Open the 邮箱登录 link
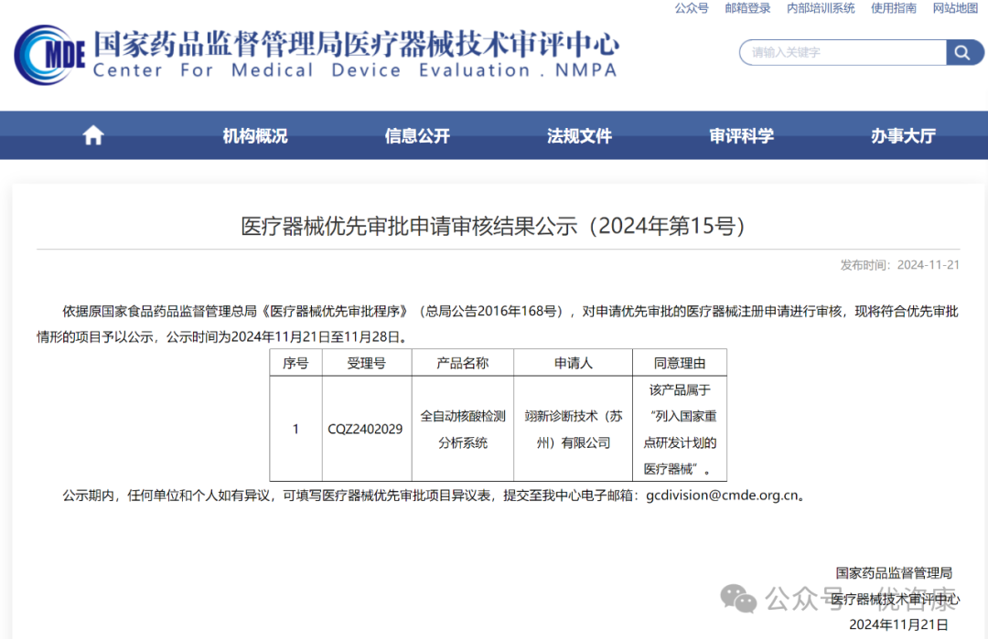 [x=747, y=8]
